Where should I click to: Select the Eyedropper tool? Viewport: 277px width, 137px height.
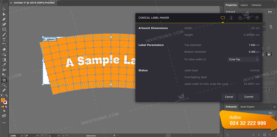click(x=4, y=65)
